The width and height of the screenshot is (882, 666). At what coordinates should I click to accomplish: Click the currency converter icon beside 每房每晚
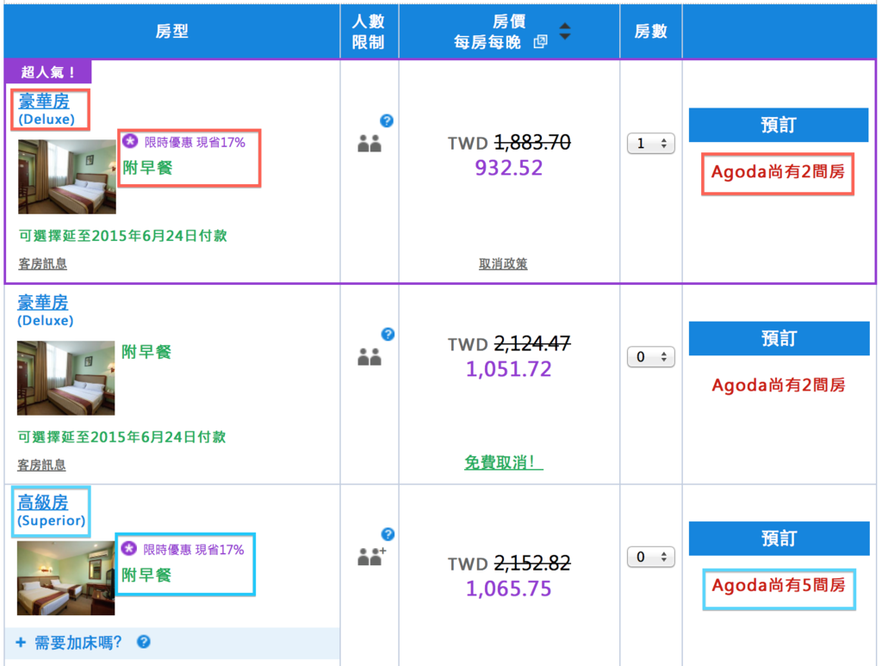[x=540, y=42]
